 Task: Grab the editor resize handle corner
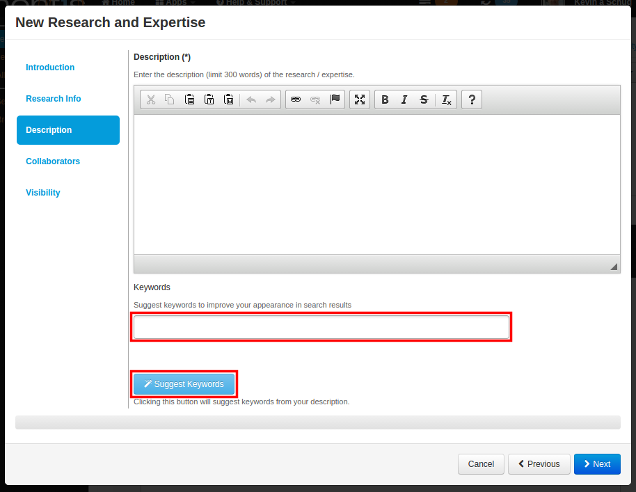point(614,267)
